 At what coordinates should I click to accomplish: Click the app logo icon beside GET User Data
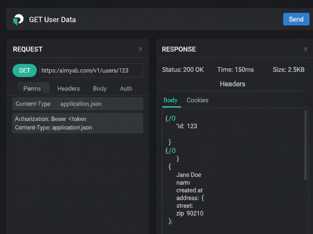(x=18, y=19)
